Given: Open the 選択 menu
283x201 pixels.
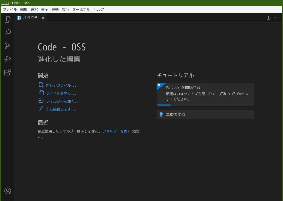Looking at the screenshot, I should [34, 9].
